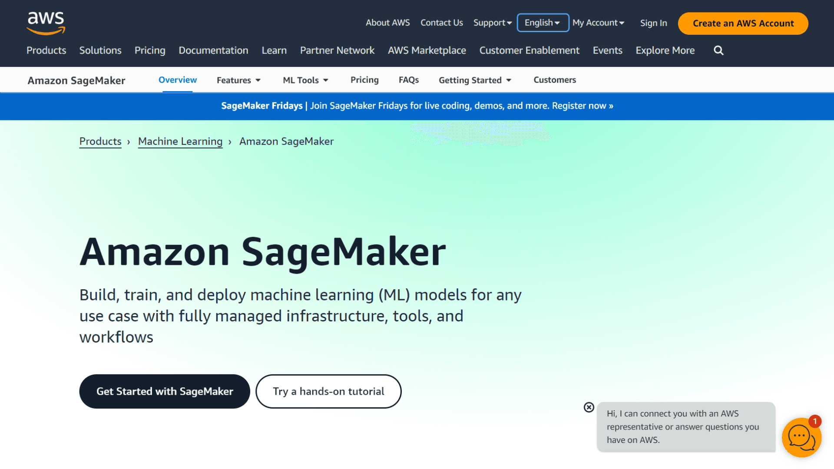
Task: Open the Customers section
Action: point(555,80)
